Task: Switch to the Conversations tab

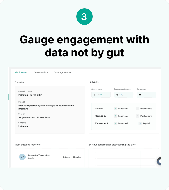Action: coord(41,72)
